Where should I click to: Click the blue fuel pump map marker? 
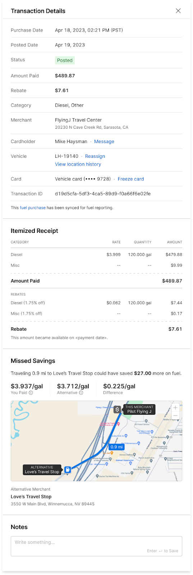(x=68, y=470)
